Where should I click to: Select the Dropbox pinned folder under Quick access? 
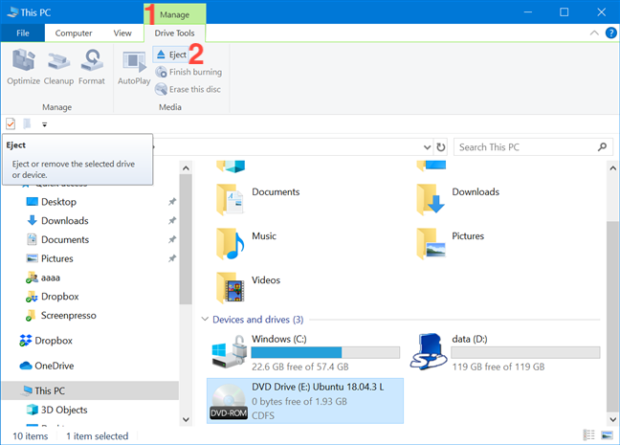click(x=59, y=297)
